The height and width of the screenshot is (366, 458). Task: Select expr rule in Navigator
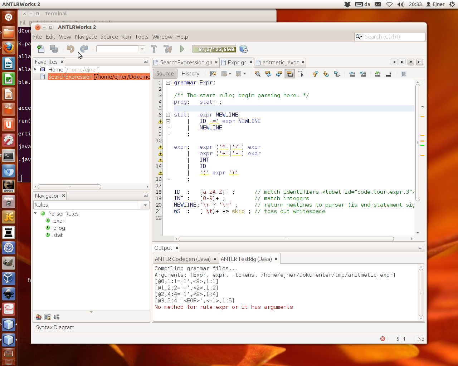(x=59, y=221)
